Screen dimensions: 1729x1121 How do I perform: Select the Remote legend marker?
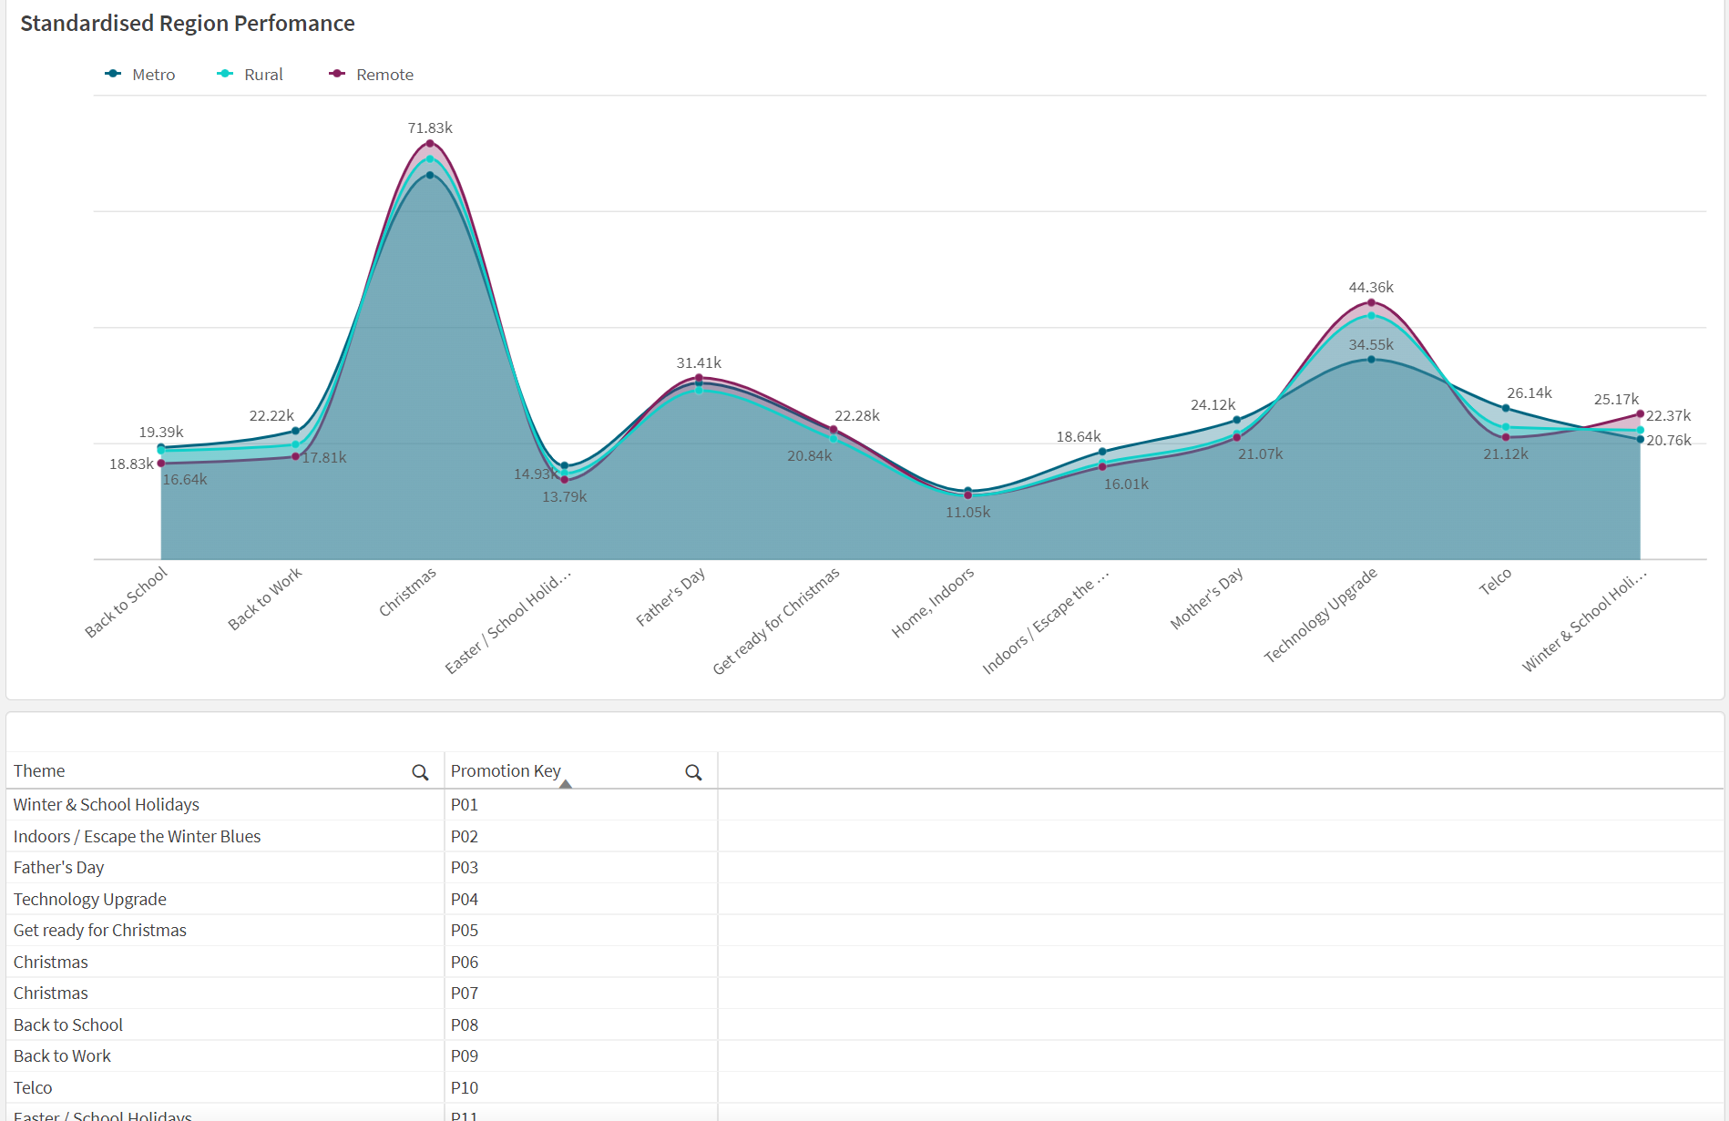point(337,74)
